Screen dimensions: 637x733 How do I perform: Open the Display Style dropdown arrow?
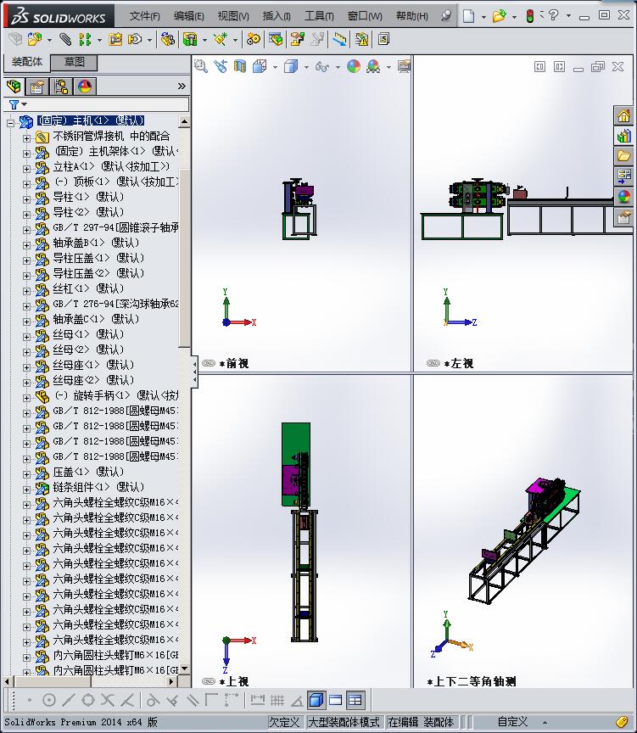(306, 67)
